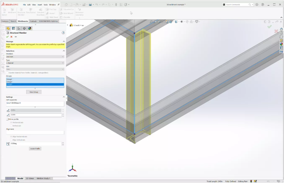Viewport: 285px width, 184px height.
Task: Click the help question mark in title bar
Action: (263, 5)
